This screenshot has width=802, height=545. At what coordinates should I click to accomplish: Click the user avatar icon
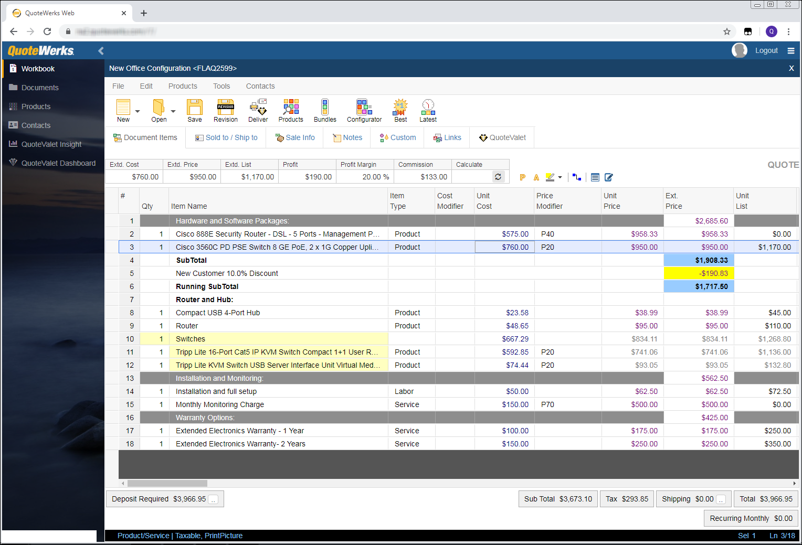pyautogui.click(x=740, y=50)
